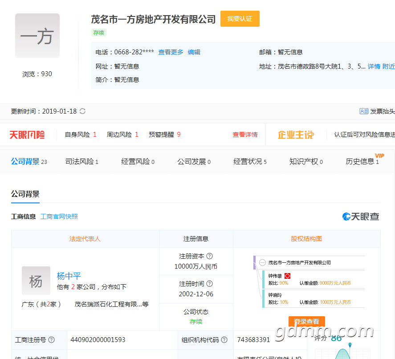The height and width of the screenshot is (359, 395).
Task: Click 查看详情 in the risk bar
Action: (x=245, y=135)
